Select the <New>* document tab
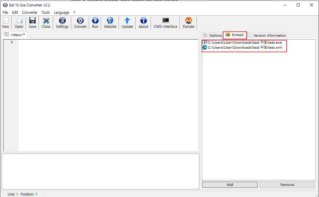Image resolution: width=319 pixels, height=197 pixels. click(15, 35)
